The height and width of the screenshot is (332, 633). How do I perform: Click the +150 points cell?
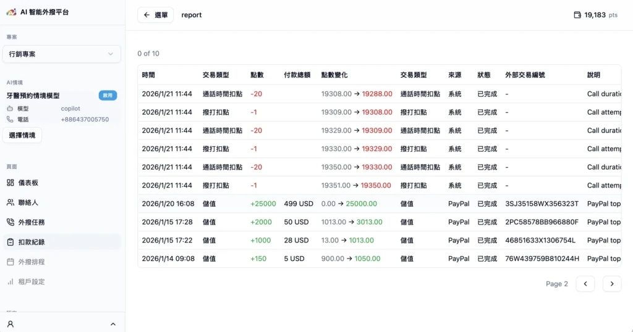tap(258, 259)
